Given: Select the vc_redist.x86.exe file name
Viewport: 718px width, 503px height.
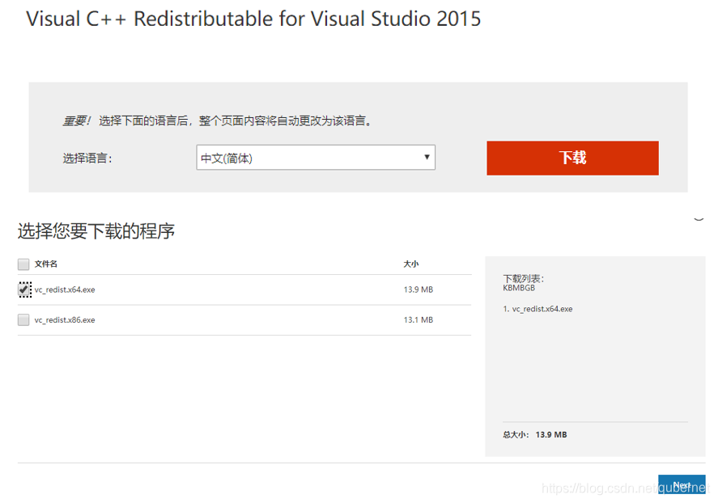Looking at the screenshot, I should 65,319.
